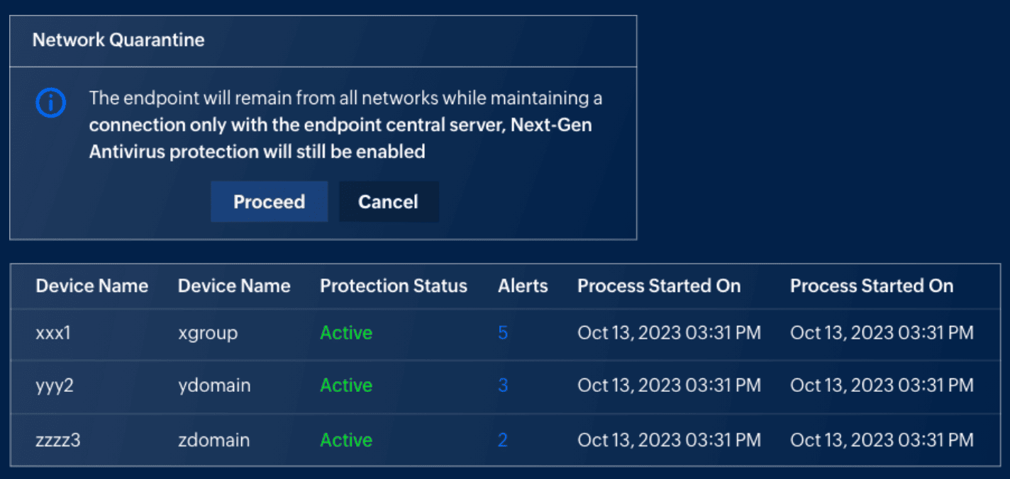Click Active status for zzzz3
1010x479 pixels.
coord(346,440)
